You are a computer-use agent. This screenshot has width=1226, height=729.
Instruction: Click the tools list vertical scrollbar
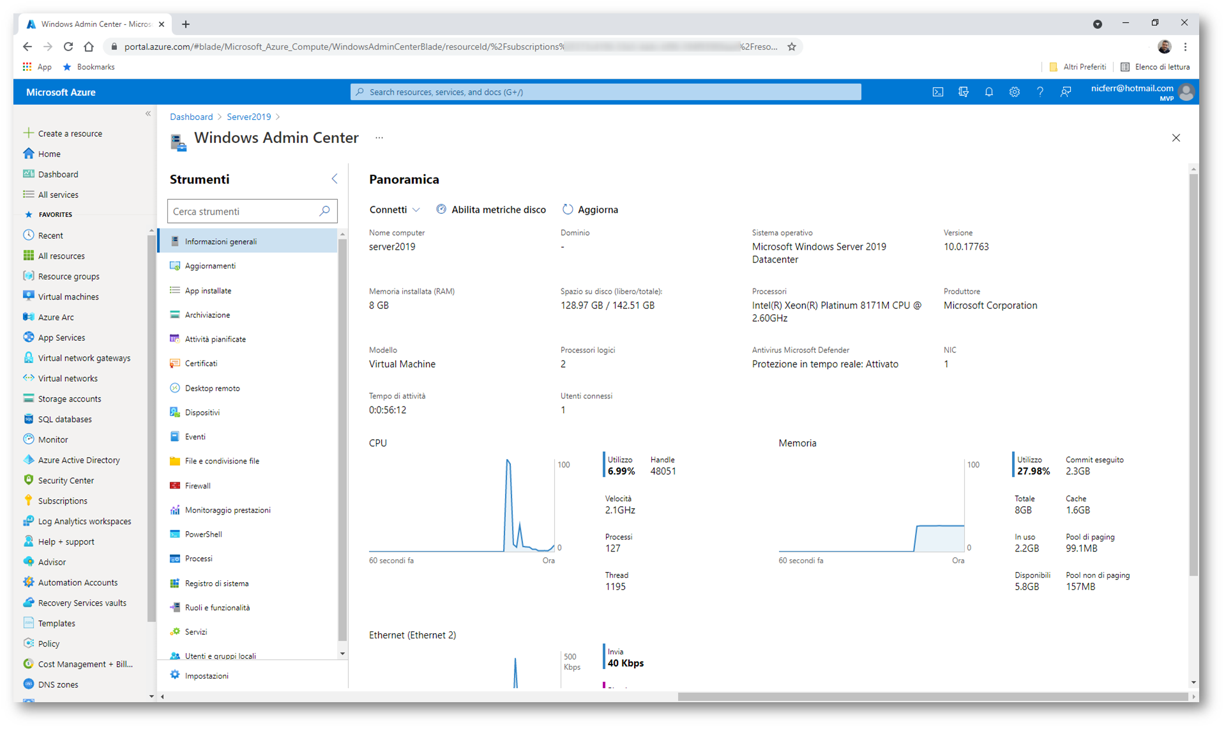tap(343, 440)
